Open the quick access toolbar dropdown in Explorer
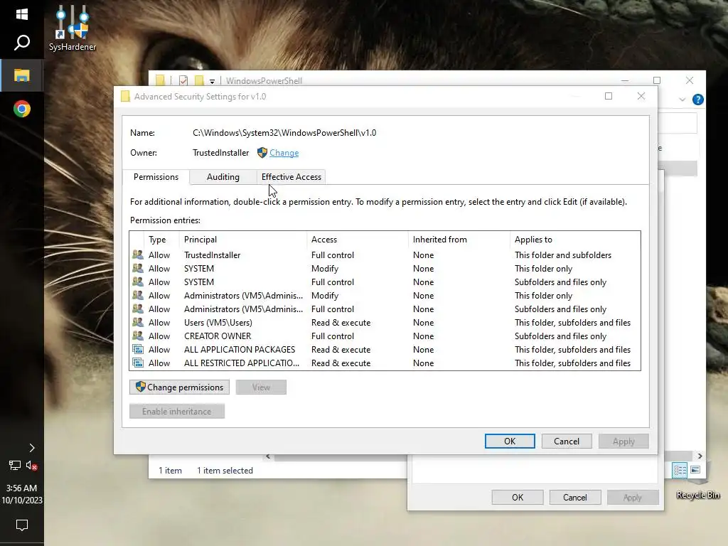Image resolution: width=728 pixels, height=546 pixels. pos(212,81)
